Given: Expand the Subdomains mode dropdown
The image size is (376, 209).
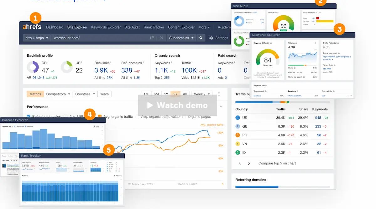Looking at the screenshot, I should click(x=181, y=38).
